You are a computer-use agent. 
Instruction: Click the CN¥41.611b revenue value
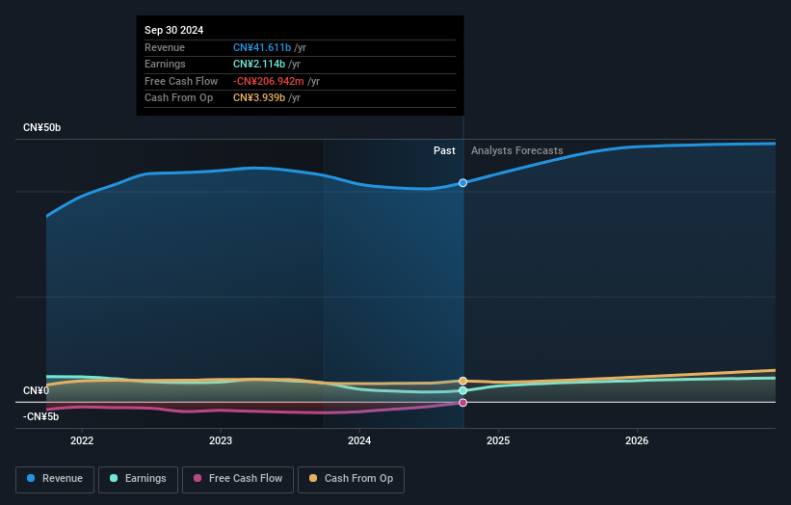pyautogui.click(x=262, y=47)
